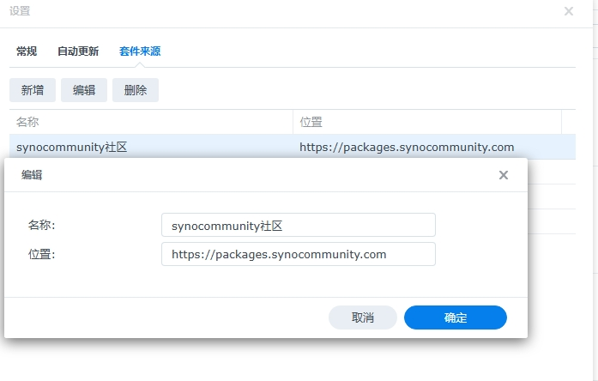Focus the 名称 input field in dialog
Screen dimensions: 598x381
(x=298, y=225)
